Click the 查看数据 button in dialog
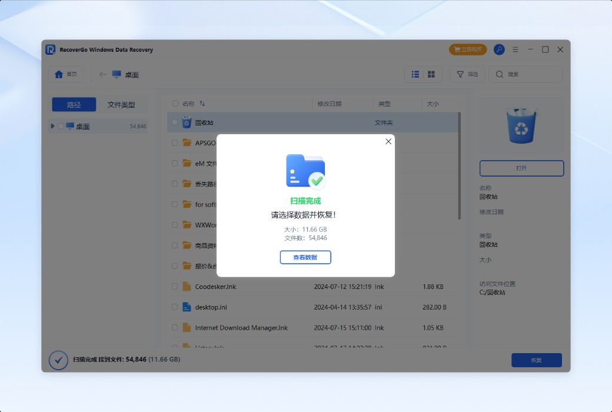The image size is (612, 412). pyautogui.click(x=305, y=257)
